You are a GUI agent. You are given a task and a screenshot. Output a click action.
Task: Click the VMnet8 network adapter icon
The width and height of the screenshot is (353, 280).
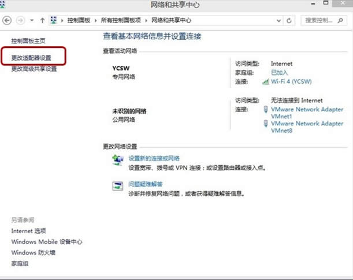point(266,124)
